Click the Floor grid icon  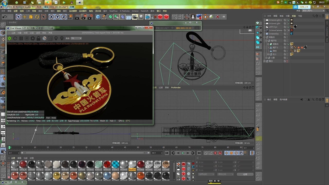click(x=129, y=17)
